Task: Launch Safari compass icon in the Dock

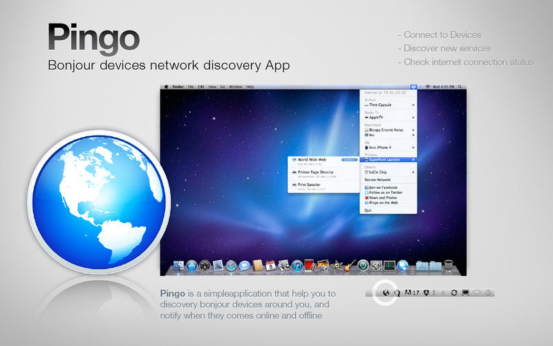Action: click(231, 265)
